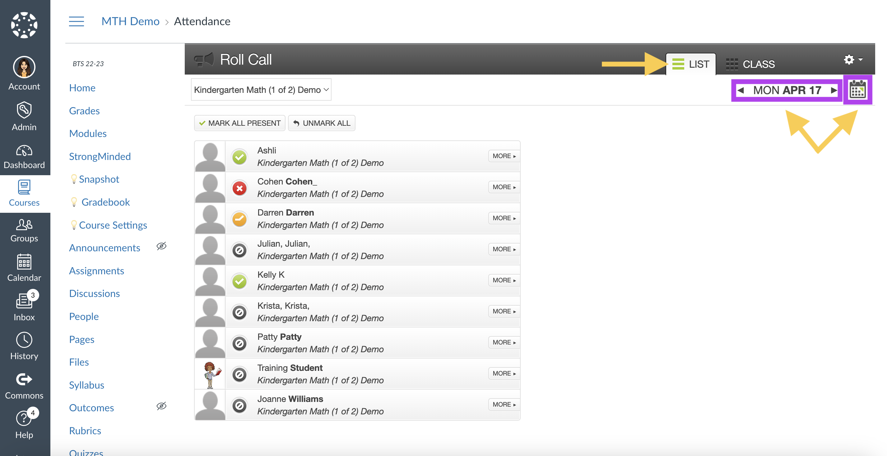Expand MORE options for Training Student
This screenshot has height=456, width=887.
pyautogui.click(x=504, y=373)
